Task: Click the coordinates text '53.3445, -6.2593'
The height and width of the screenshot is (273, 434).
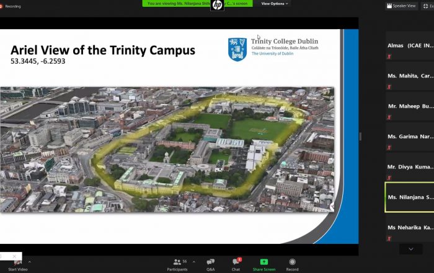Action: pos(38,61)
